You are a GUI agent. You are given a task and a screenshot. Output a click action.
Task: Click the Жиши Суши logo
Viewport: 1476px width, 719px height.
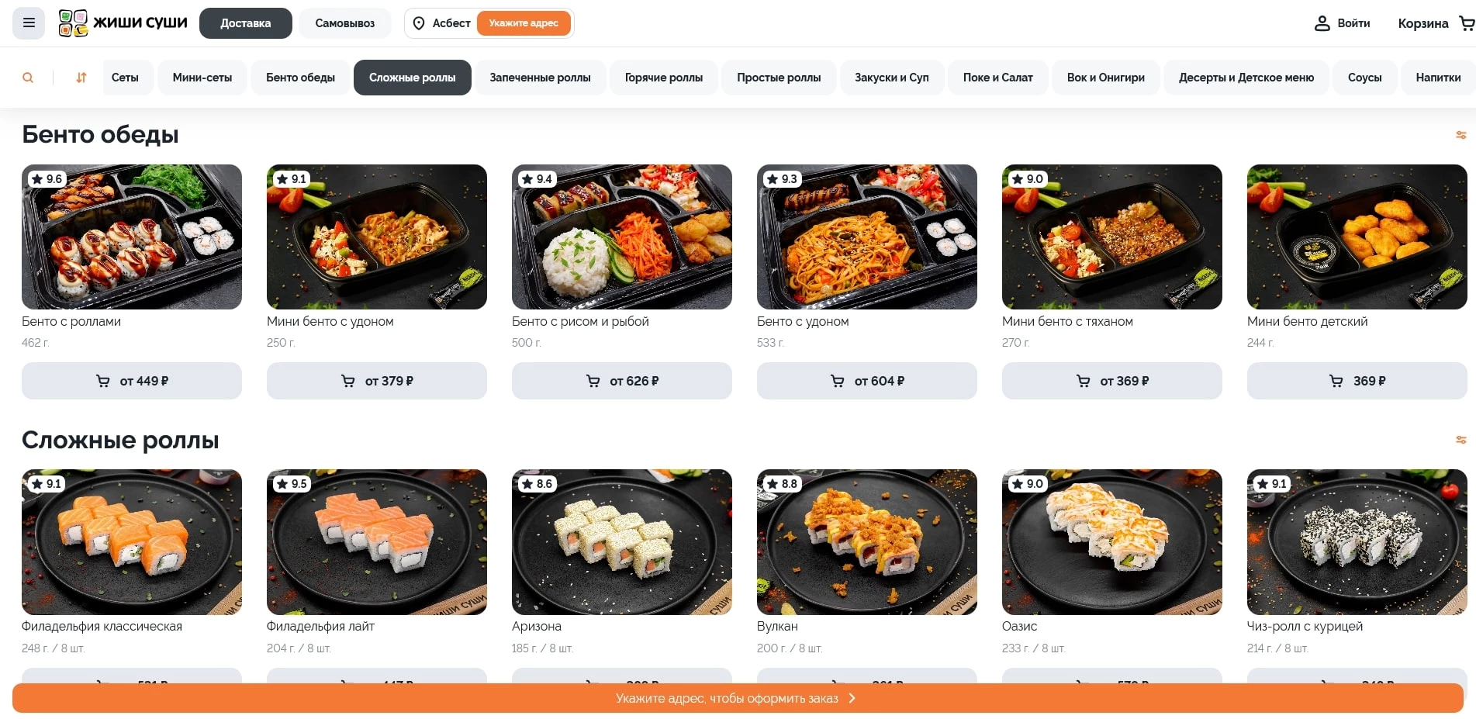coord(123,23)
